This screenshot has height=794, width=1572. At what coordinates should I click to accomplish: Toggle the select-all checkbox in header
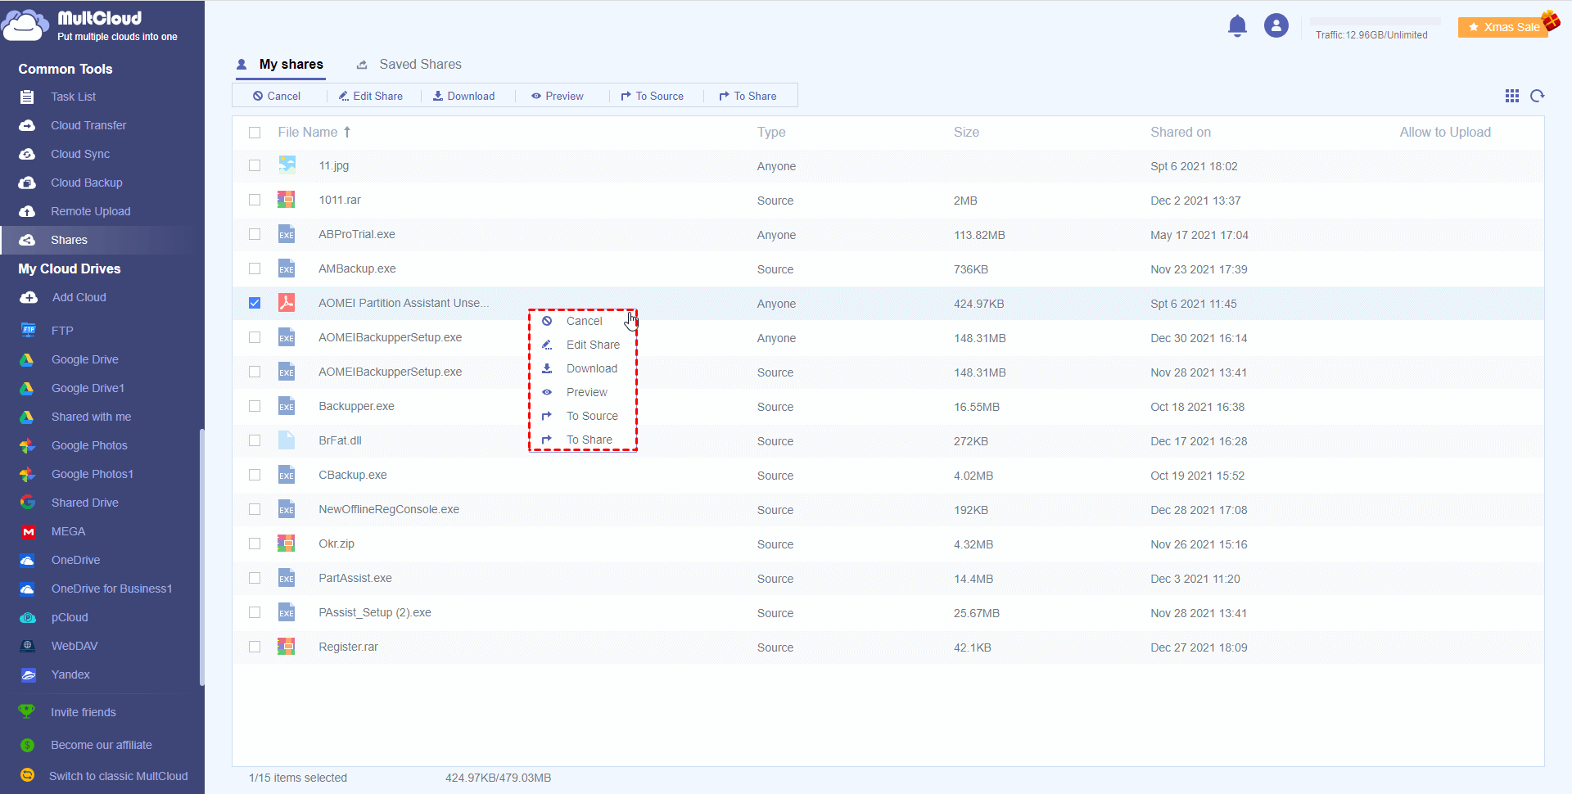click(x=255, y=133)
